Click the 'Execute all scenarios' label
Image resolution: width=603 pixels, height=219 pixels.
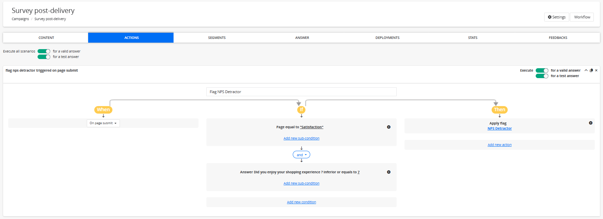click(19, 51)
